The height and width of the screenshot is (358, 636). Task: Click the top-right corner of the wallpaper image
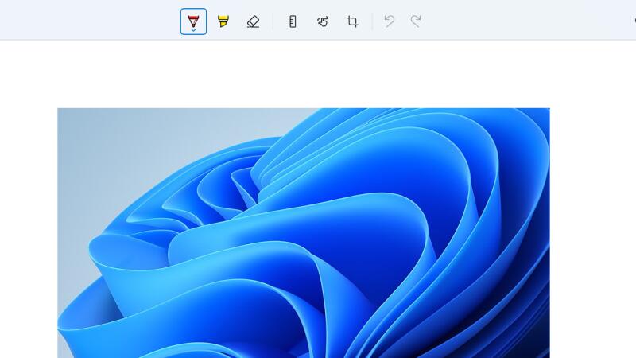tap(547, 111)
